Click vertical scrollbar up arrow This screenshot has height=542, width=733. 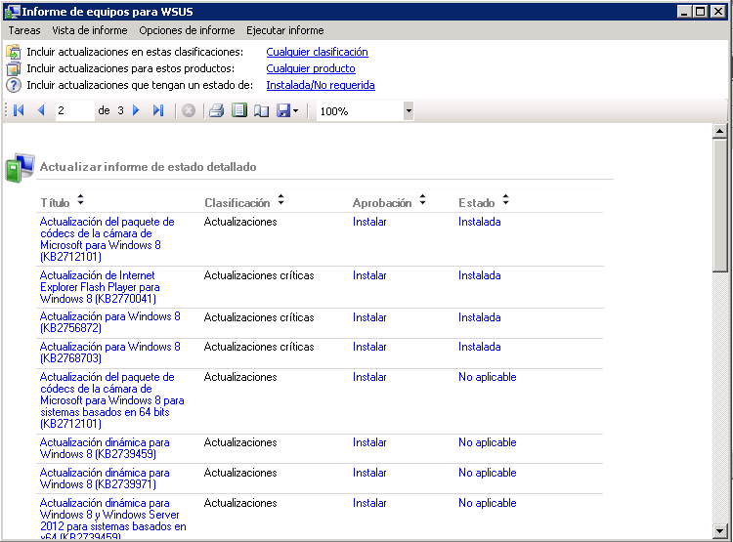click(x=720, y=131)
